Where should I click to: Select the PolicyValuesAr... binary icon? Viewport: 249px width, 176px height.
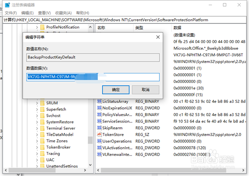tap(99, 115)
